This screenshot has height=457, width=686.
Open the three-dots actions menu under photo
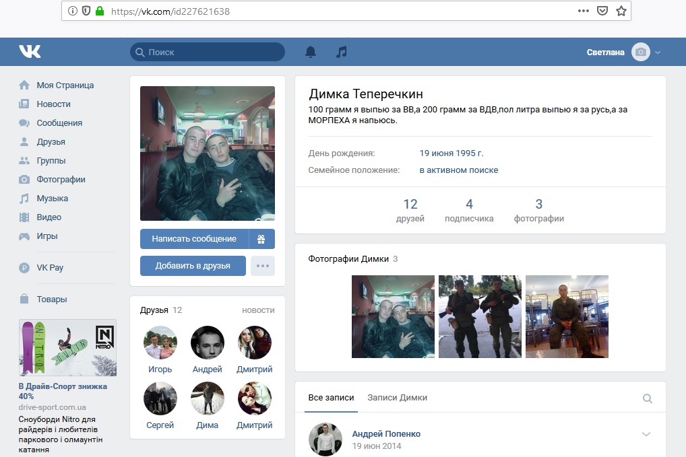click(262, 266)
